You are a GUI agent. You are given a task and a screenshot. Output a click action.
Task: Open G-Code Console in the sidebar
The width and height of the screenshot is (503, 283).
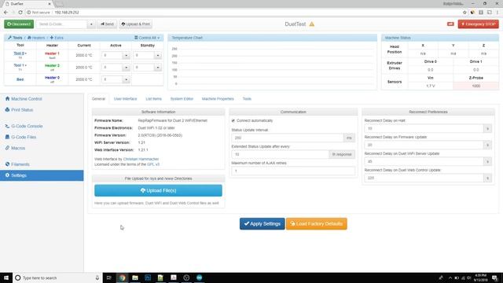(x=42, y=126)
